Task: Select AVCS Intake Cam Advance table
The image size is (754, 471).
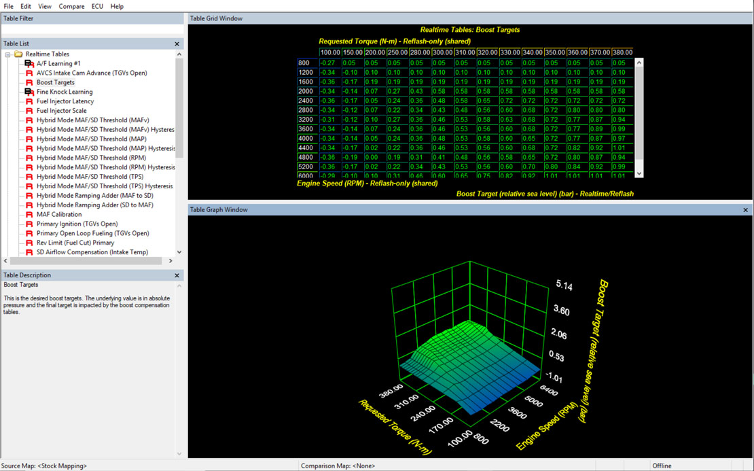Action: click(x=91, y=73)
